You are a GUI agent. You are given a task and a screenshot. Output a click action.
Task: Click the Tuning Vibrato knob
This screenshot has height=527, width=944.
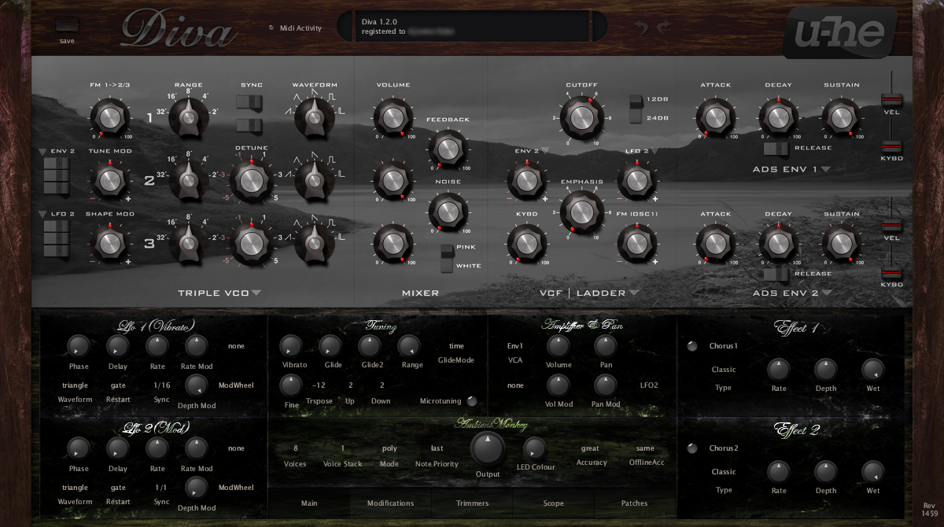coord(290,346)
